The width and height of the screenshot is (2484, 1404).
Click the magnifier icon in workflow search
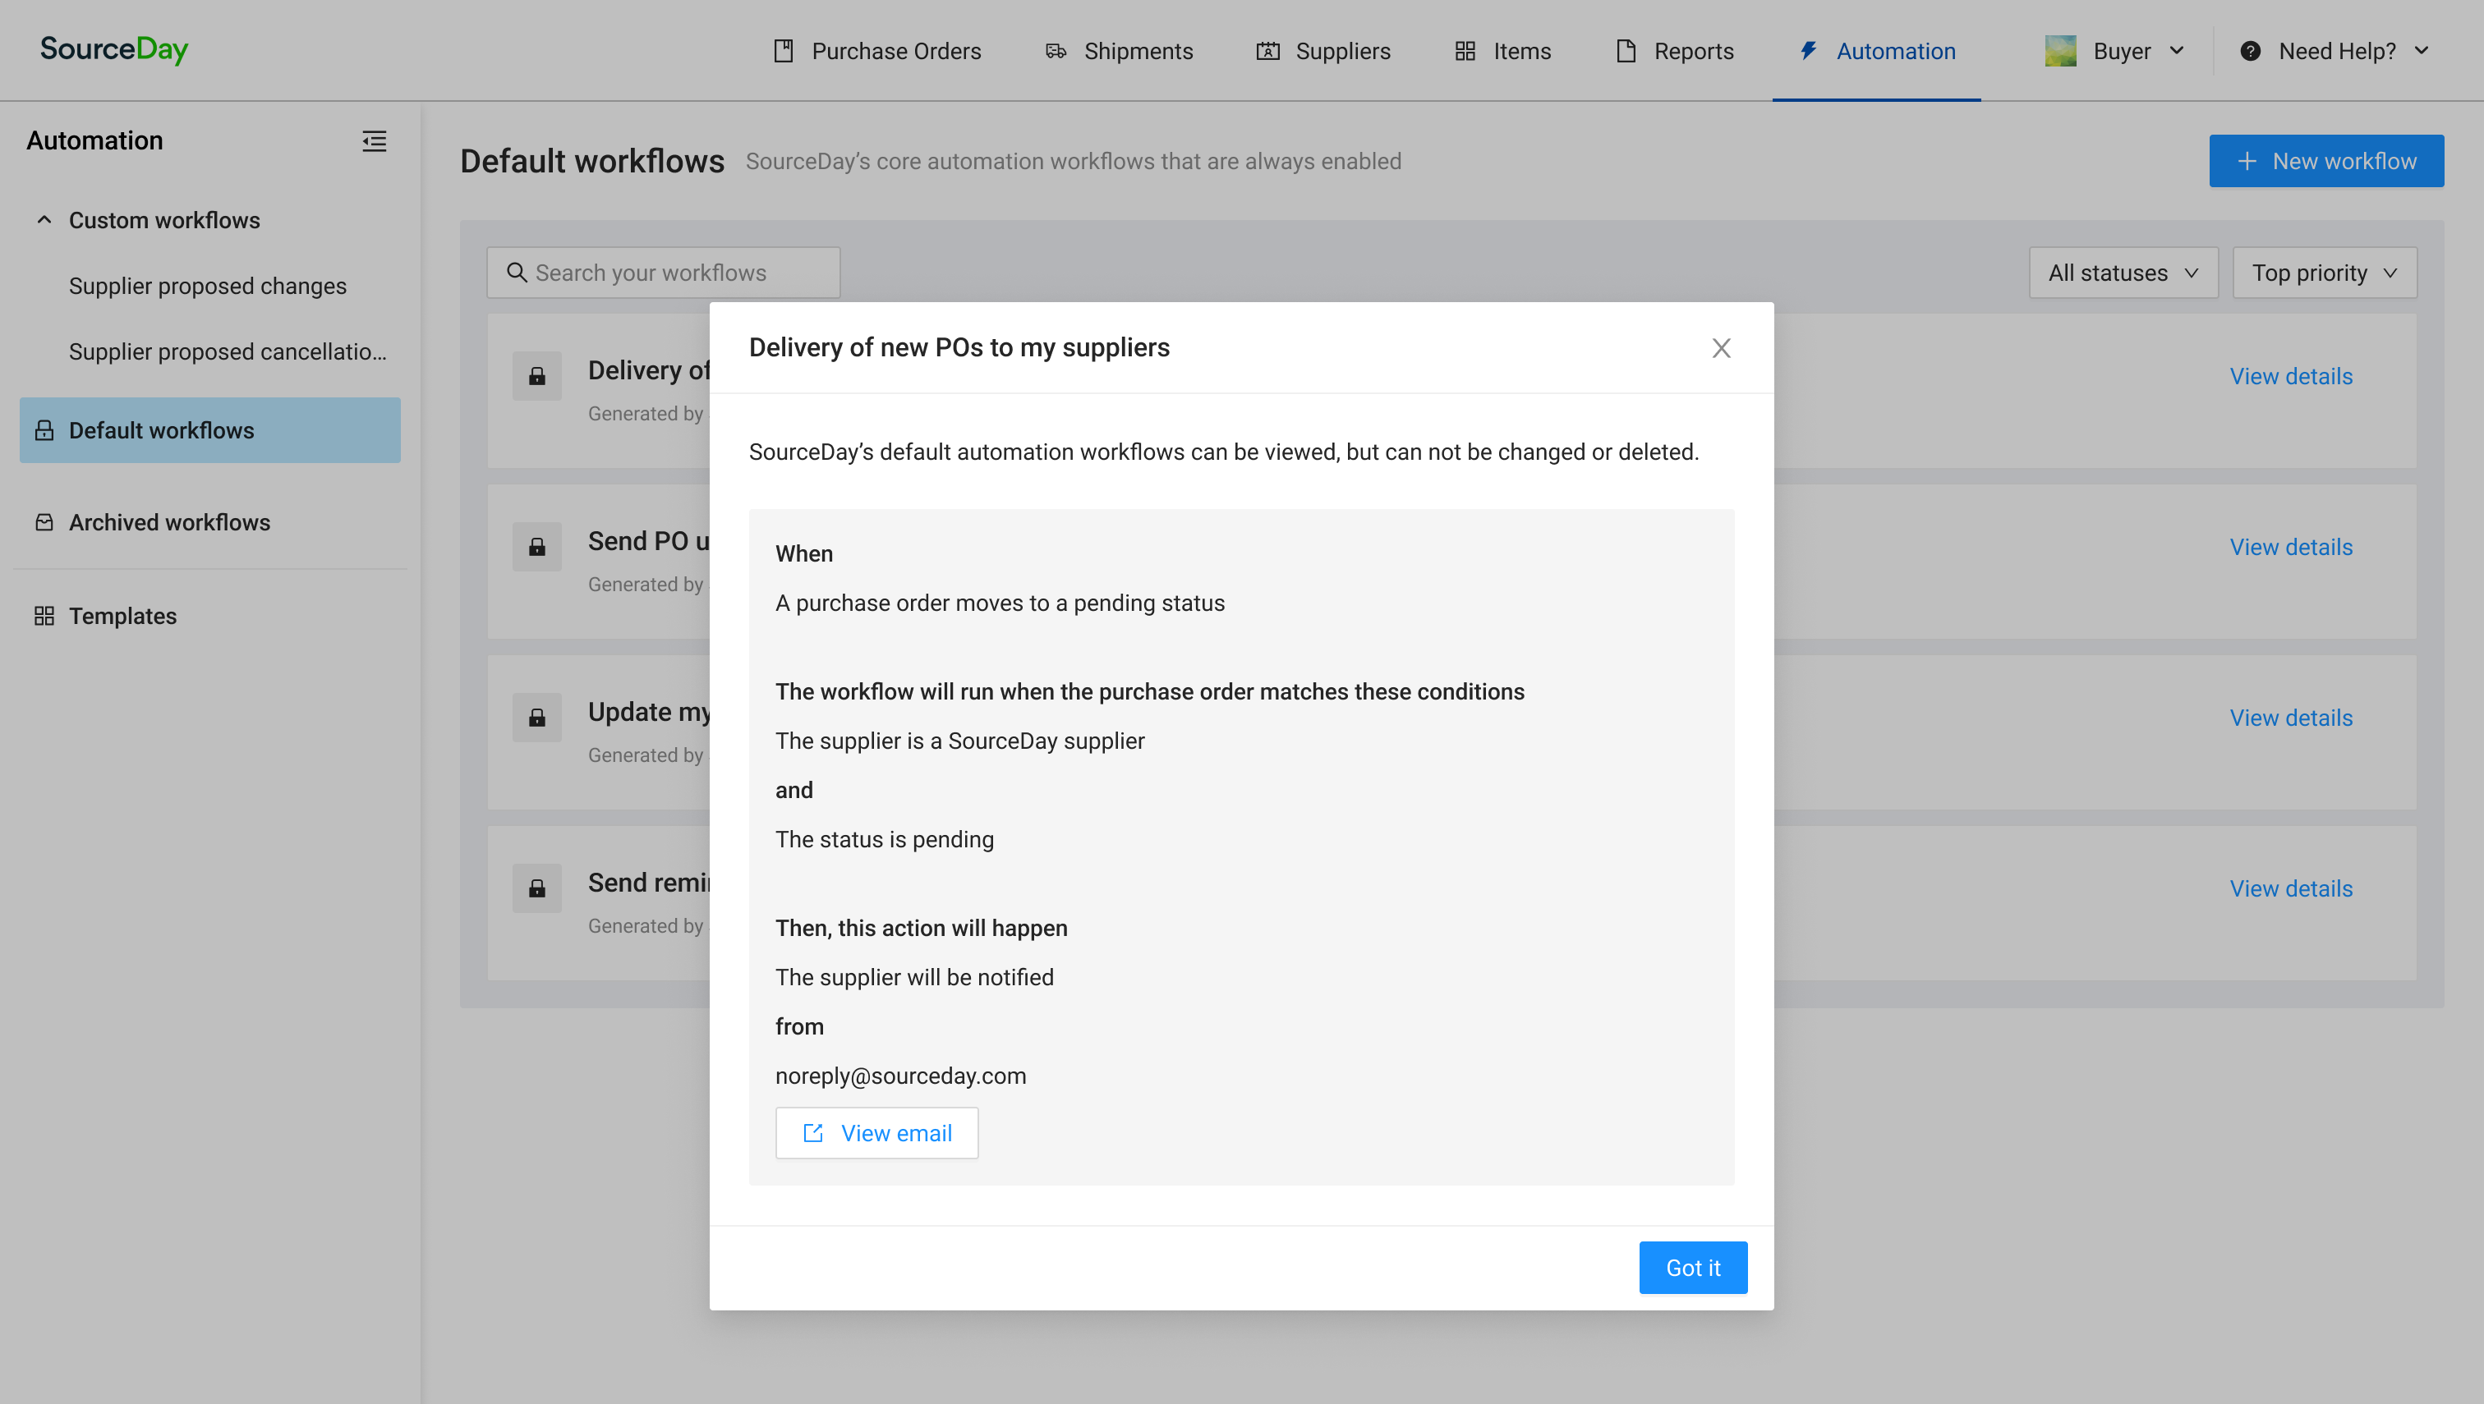[517, 273]
